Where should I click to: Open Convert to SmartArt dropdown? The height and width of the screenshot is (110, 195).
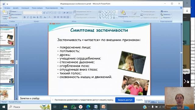[x=85, y=18]
